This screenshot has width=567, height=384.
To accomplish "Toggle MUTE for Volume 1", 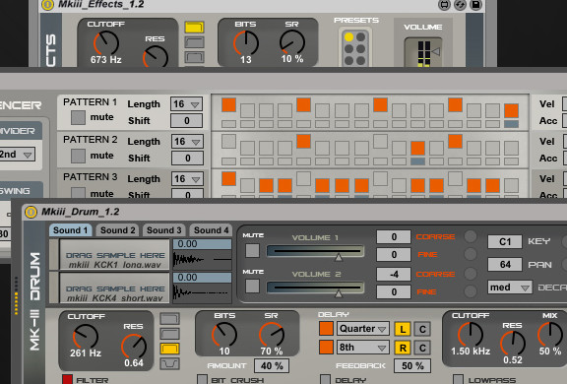I will (x=252, y=250).
